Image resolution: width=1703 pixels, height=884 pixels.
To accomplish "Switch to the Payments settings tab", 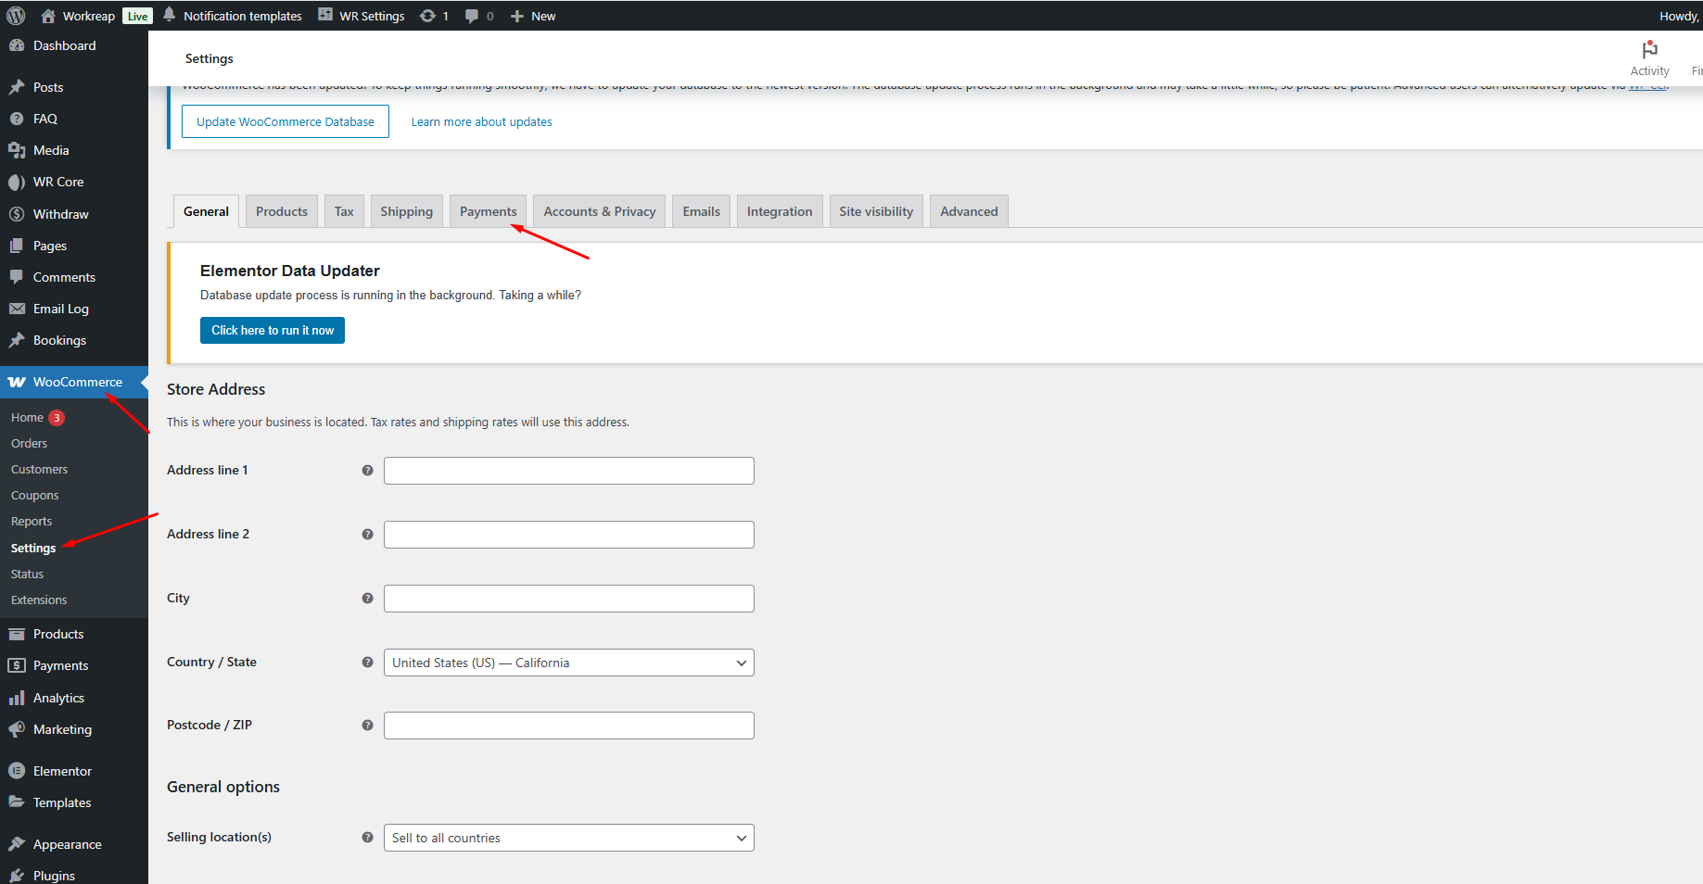I will [488, 211].
